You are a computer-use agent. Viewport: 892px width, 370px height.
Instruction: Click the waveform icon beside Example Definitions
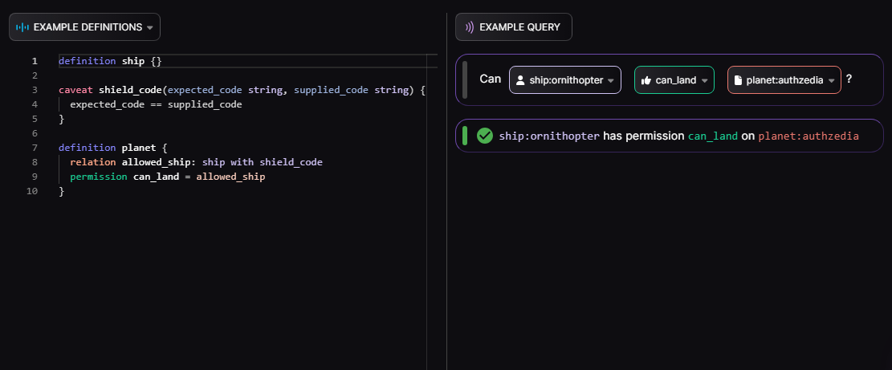point(22,27)
